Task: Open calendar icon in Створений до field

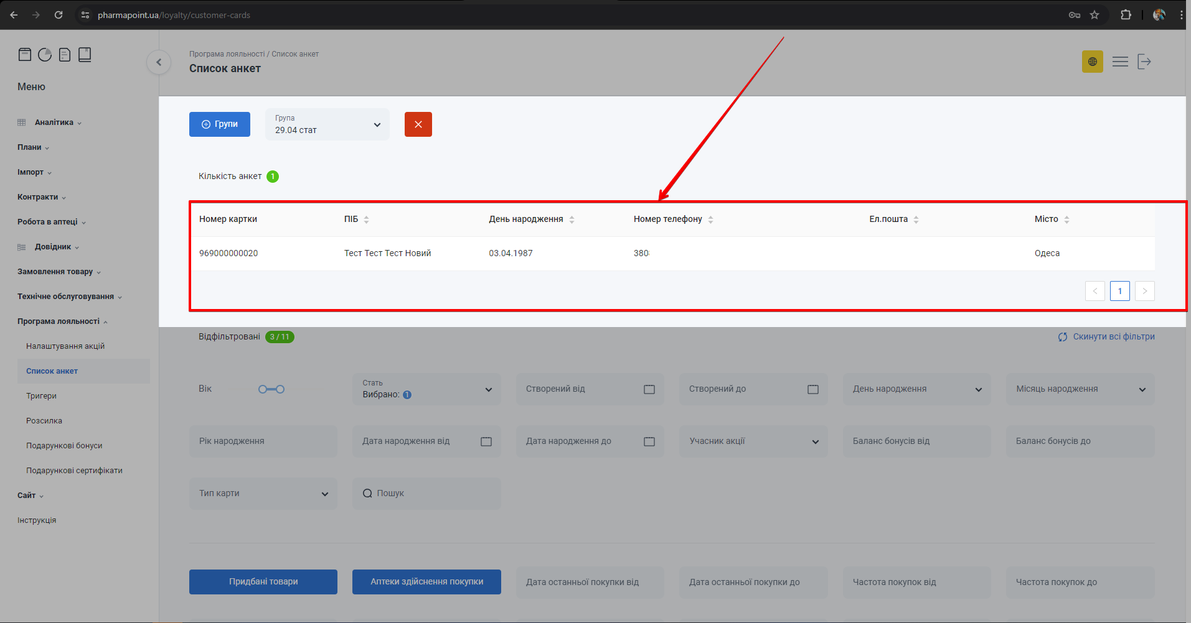Action: [x=813, y=389]
